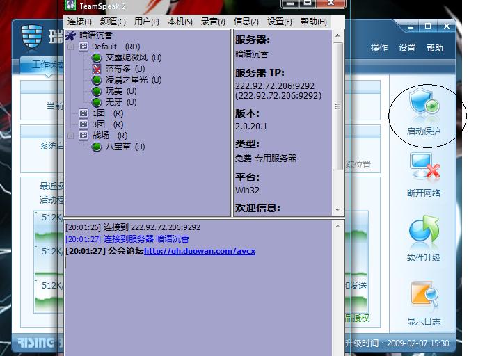Maximize the TeamSpeak 2 window

[308, 3]
